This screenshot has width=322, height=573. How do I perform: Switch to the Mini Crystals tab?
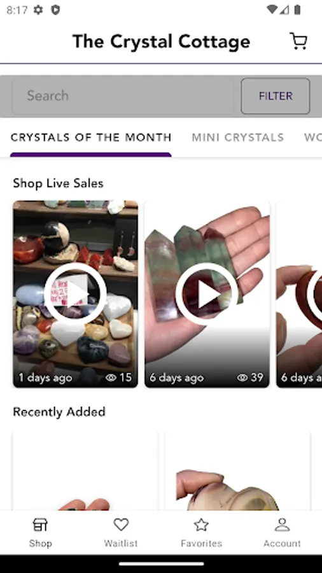click(237, 138)
